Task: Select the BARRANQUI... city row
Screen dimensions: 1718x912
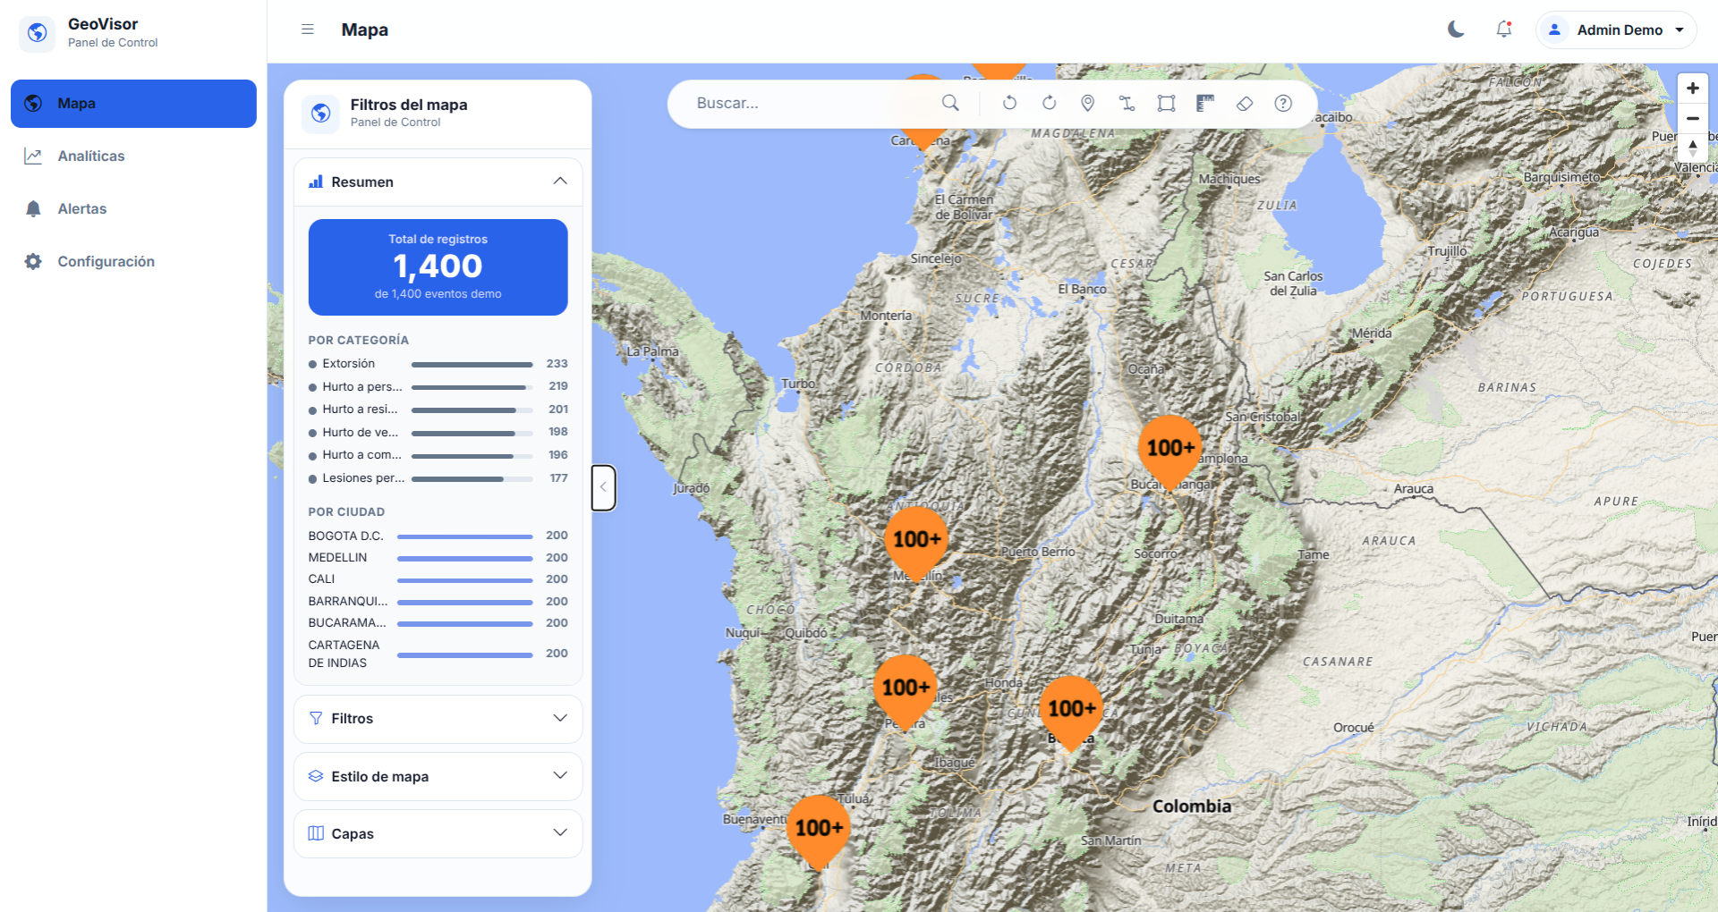Action: pyautogui.click(x=438, y=602)
